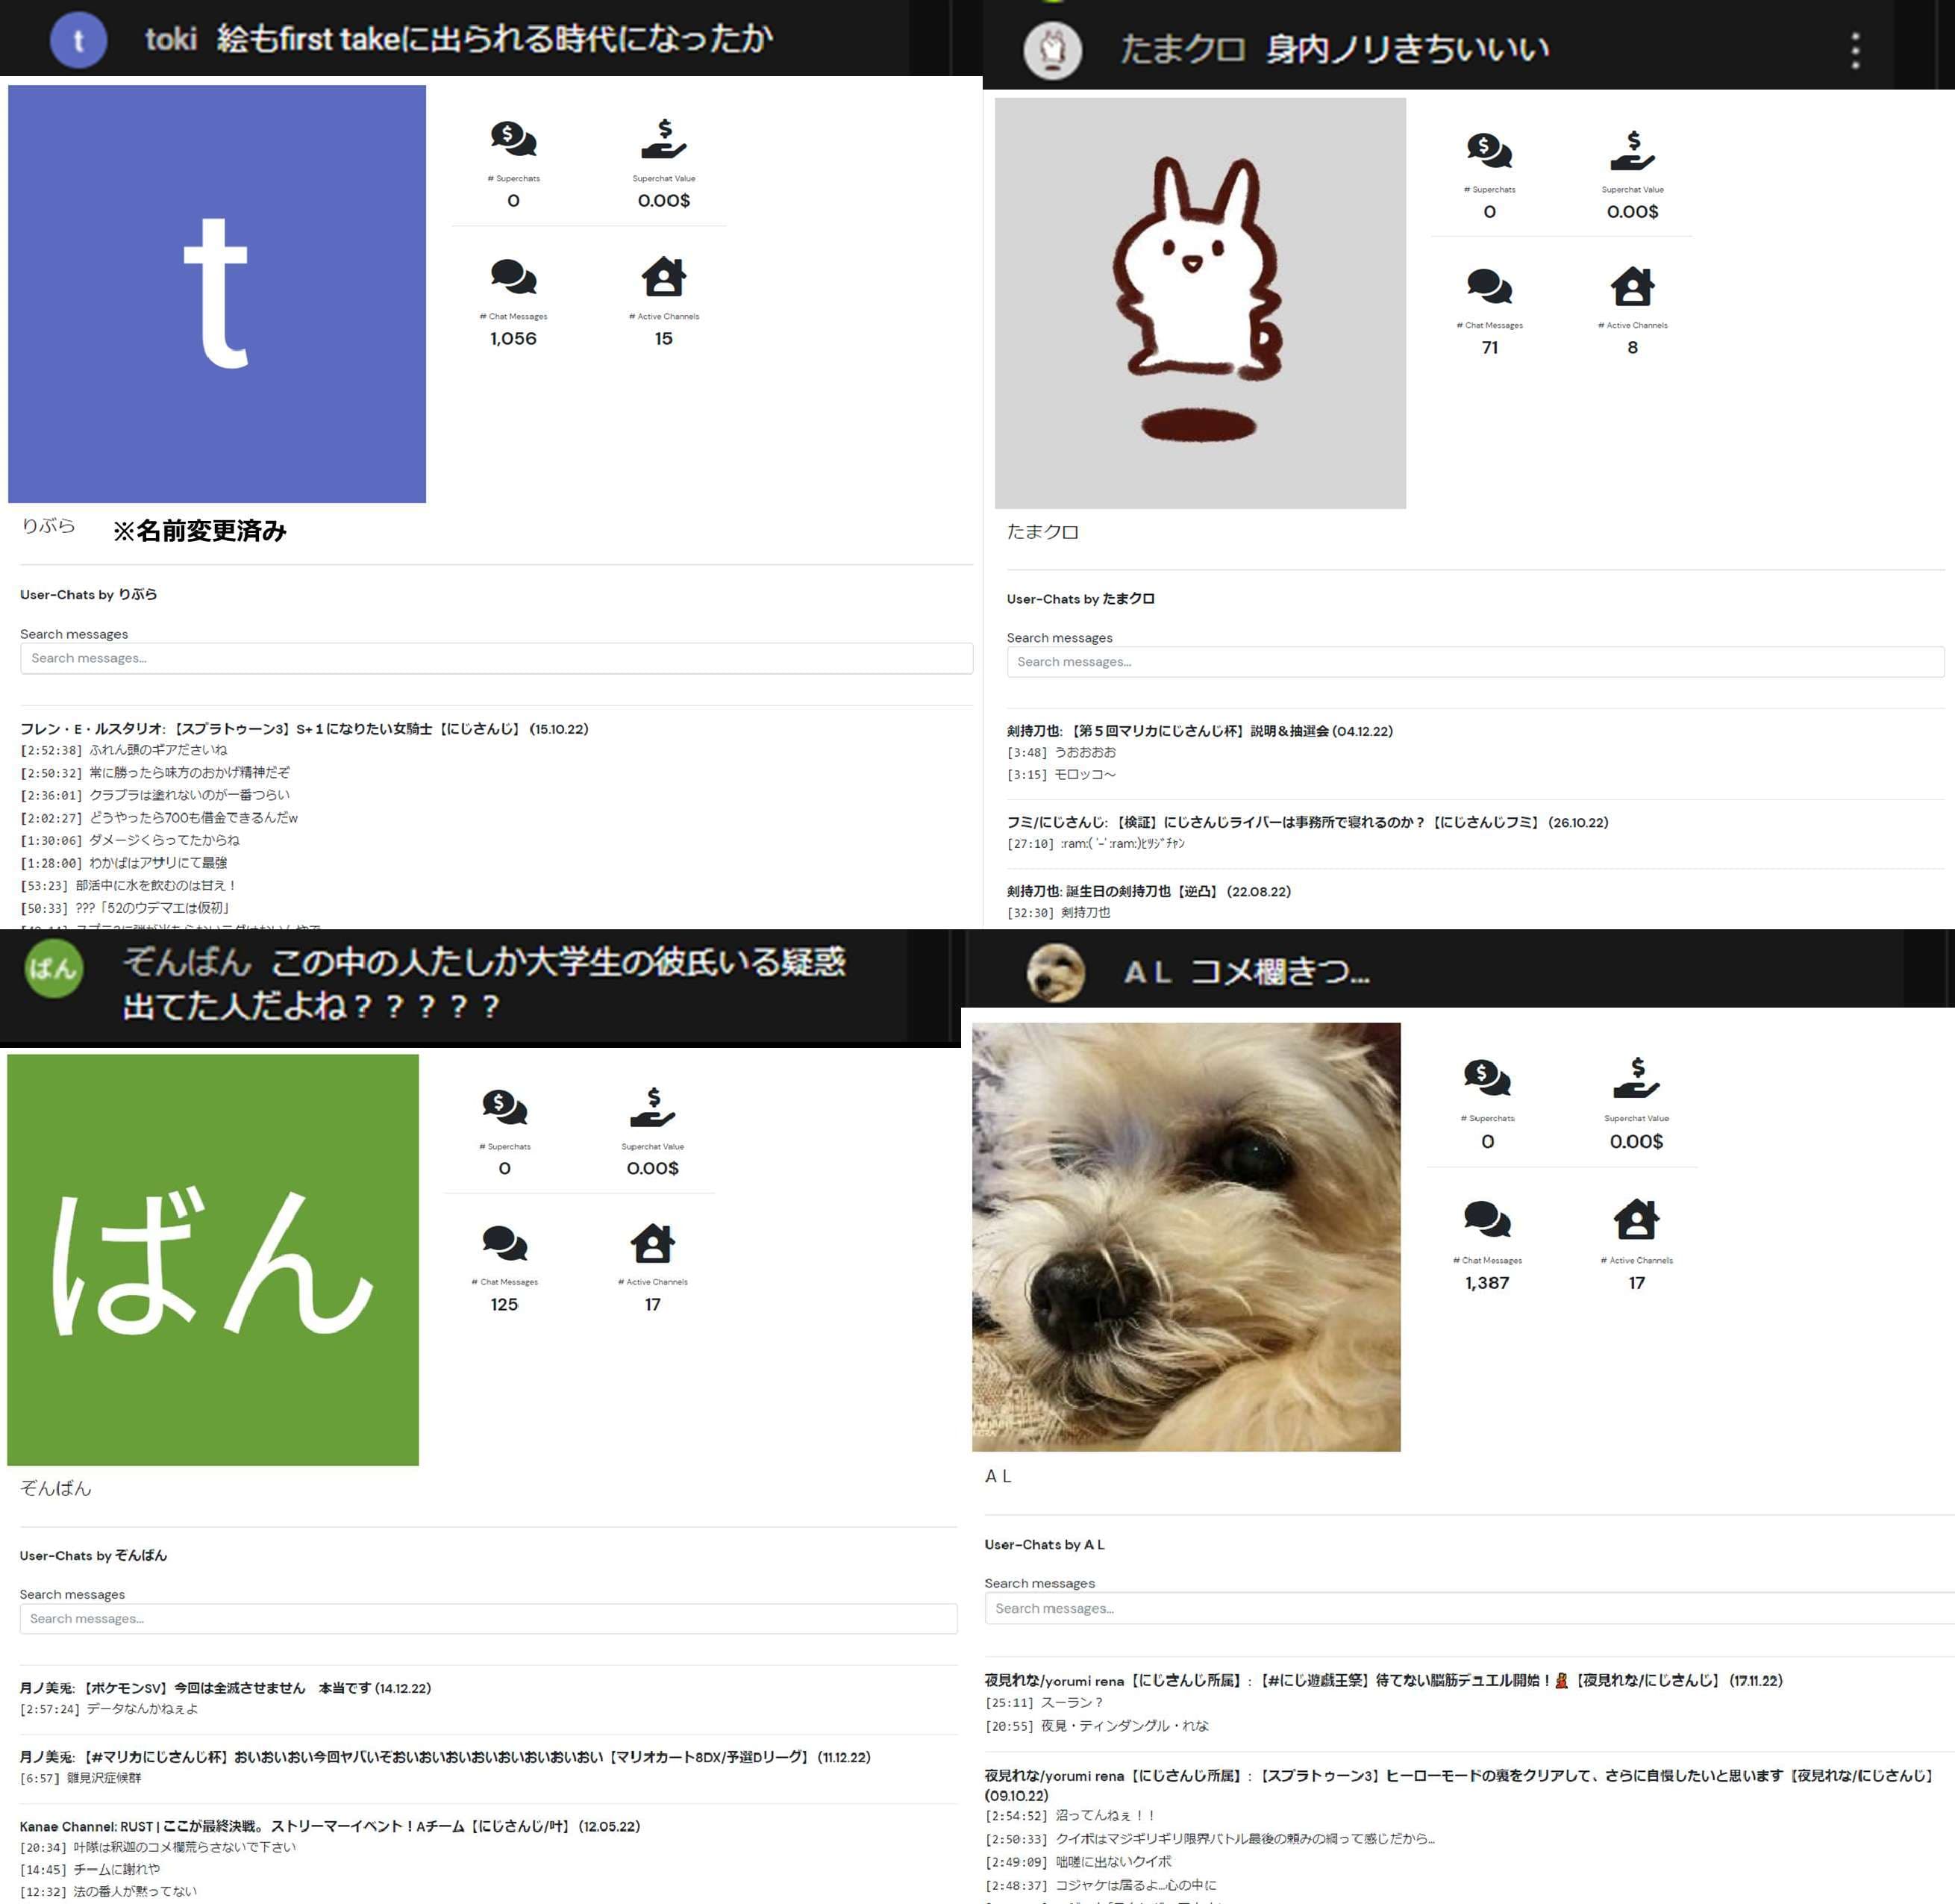Click the search messages field for りぶら
1955x1904 pixels.
click(x=495, y=658)
